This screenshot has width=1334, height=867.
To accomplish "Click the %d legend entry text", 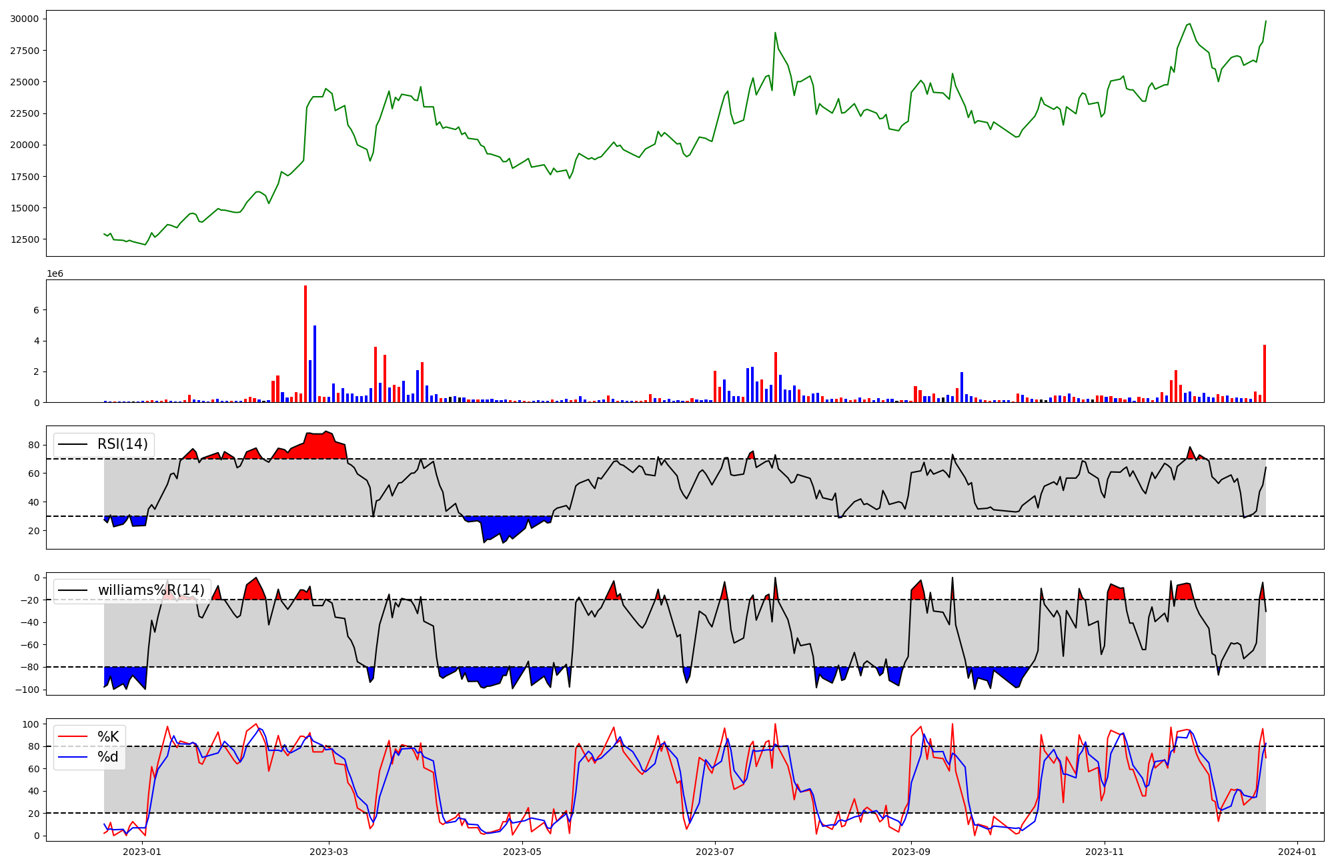I will coord(108,757).
